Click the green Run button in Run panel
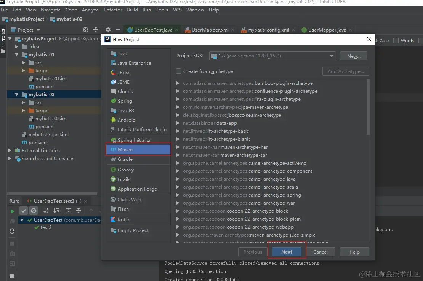The width and height of the screenshot is (423, 281). coord(12,211)
